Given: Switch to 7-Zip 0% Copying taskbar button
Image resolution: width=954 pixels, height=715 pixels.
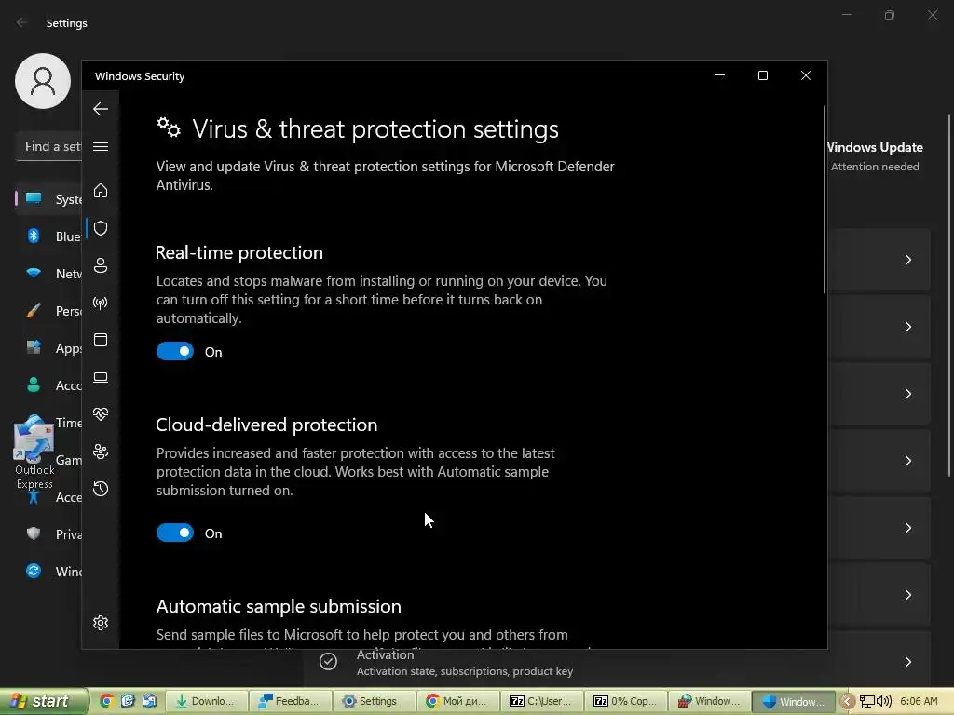Looking at the screenshot, I should coord(625,702).
